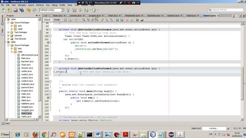The image size is (246, 138).
Task: Click the Toggle Bookmark icon
Action: 111,20
